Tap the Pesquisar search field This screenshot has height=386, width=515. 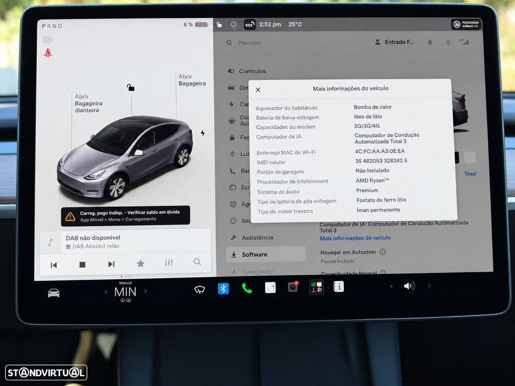tap(250, 43)
